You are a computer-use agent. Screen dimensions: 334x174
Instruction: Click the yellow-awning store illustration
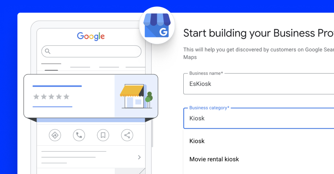pos(136,96)
